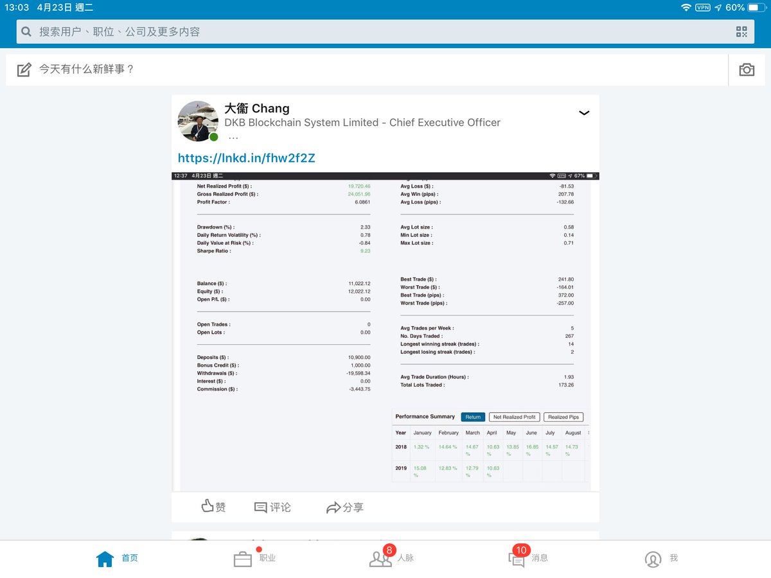Click the search input field
Screen dimensions: 771x578
[x=385, y=31]
